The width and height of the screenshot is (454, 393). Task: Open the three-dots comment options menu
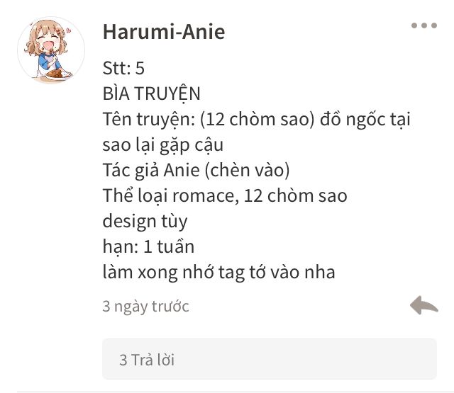click(x=424, y=25)
